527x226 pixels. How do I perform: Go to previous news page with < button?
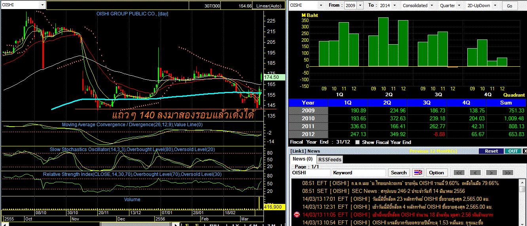pos(475,172)
